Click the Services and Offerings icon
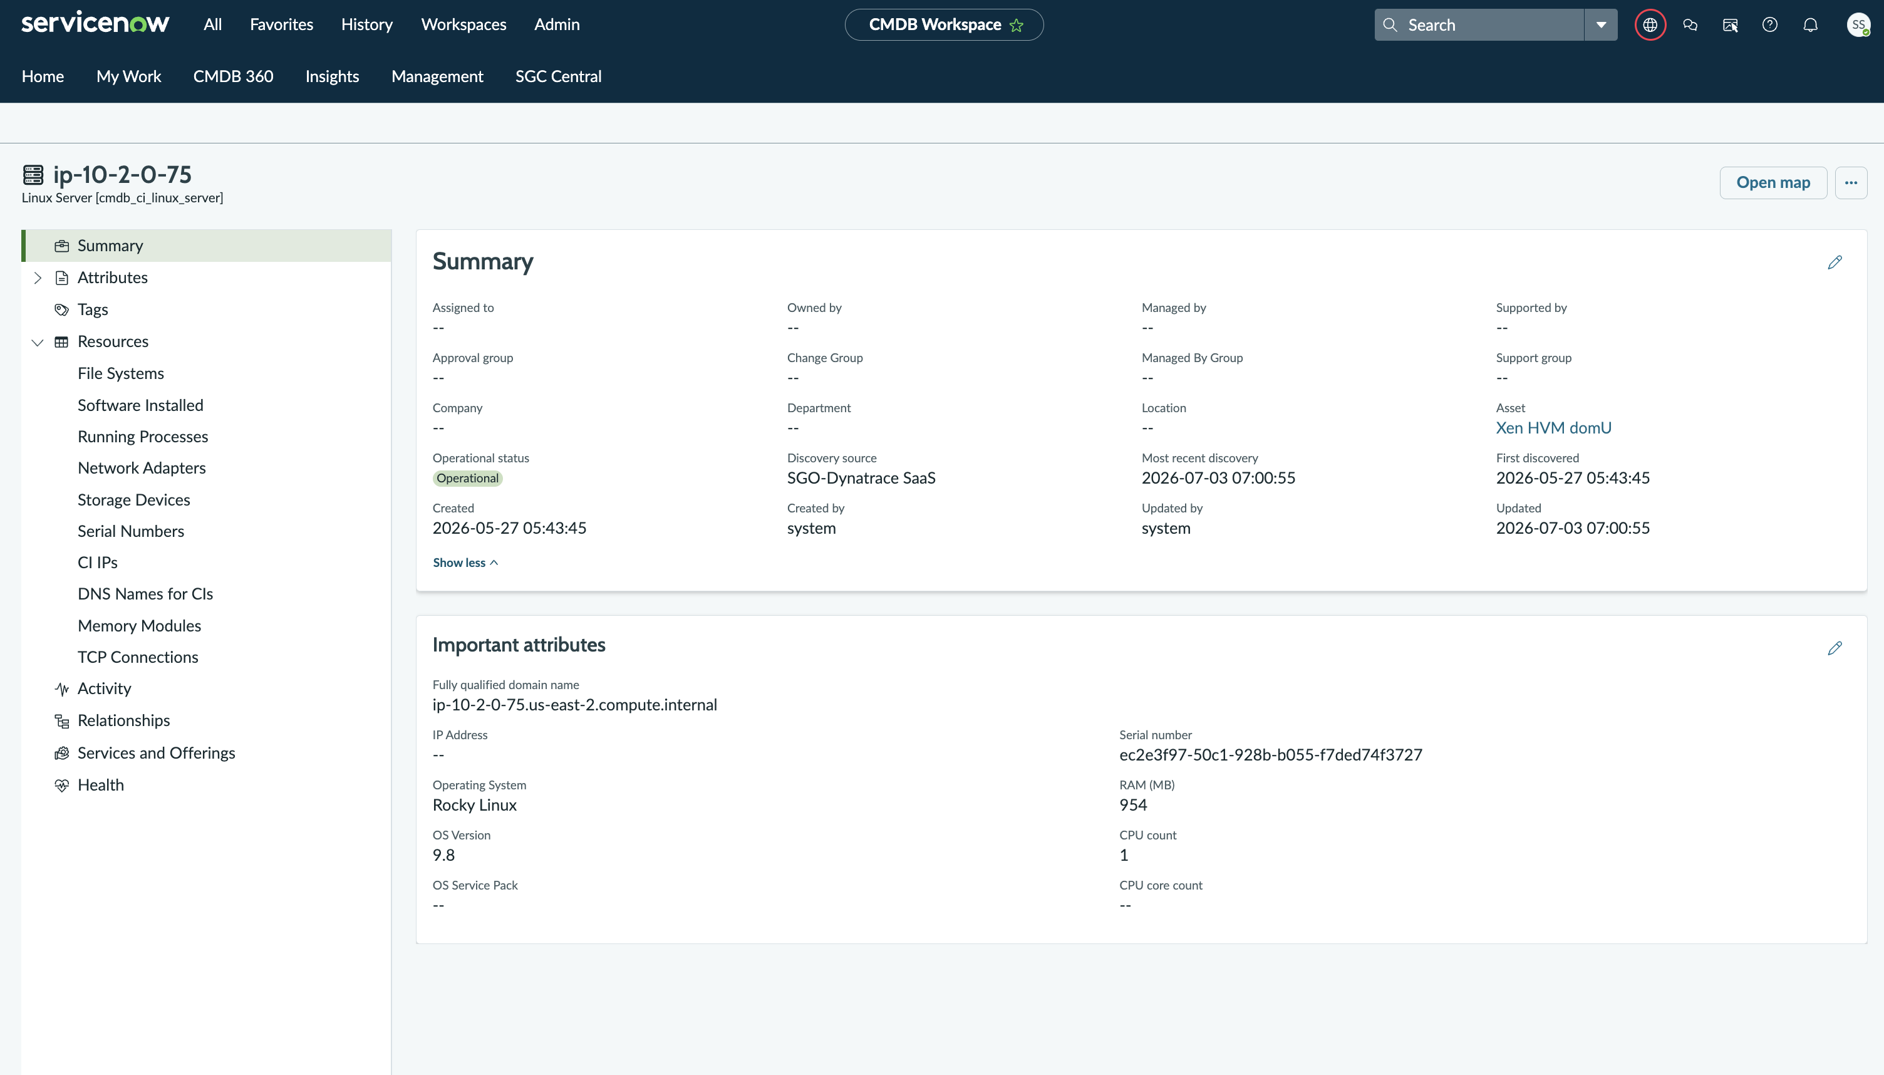This screenshot has width=1884, height=1075. pyautogui.click(x=62, y=753)
